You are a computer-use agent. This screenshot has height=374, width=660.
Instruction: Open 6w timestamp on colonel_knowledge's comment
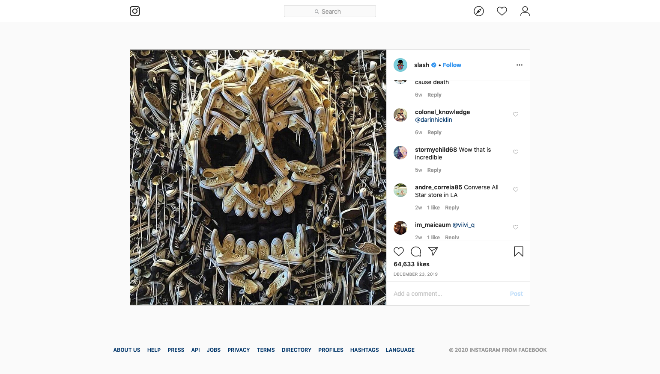(418, 133)
